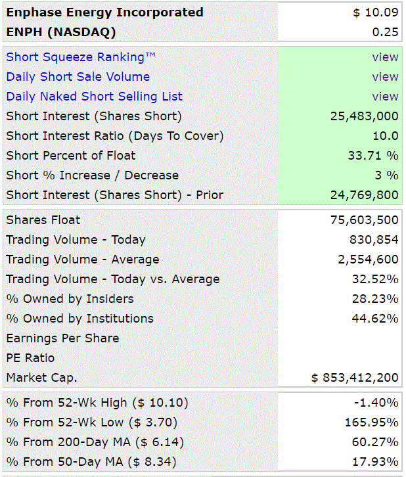Click the $ 10.09 stock price
The height and width of the screenshot is (477, 406).
point(375,12)
